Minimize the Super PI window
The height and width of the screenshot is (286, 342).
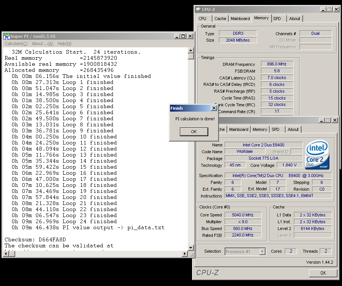pyautogui.click(x=177, y=36)
